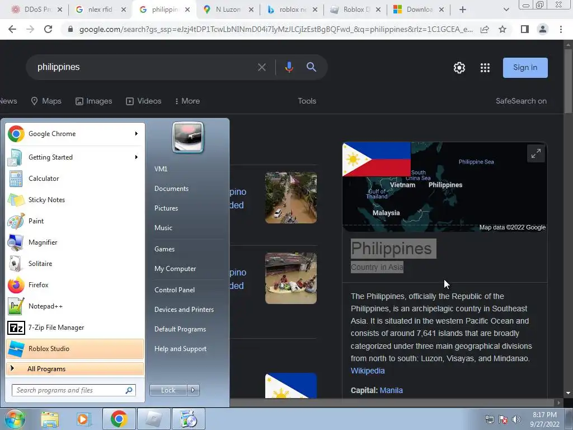Viewport: 573px width, 430px height.
Task: Open Calculator in Start menu
Action: tap(75, 179)
